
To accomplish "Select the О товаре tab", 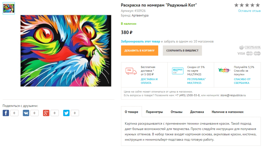I will [132, 112].
